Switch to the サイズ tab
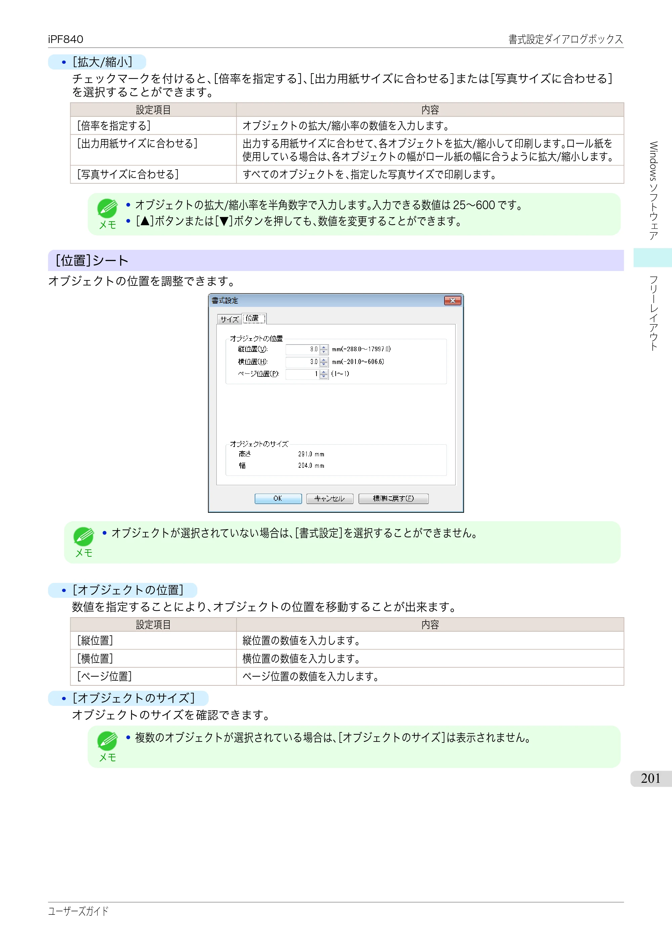 click(x=229, y=319)
